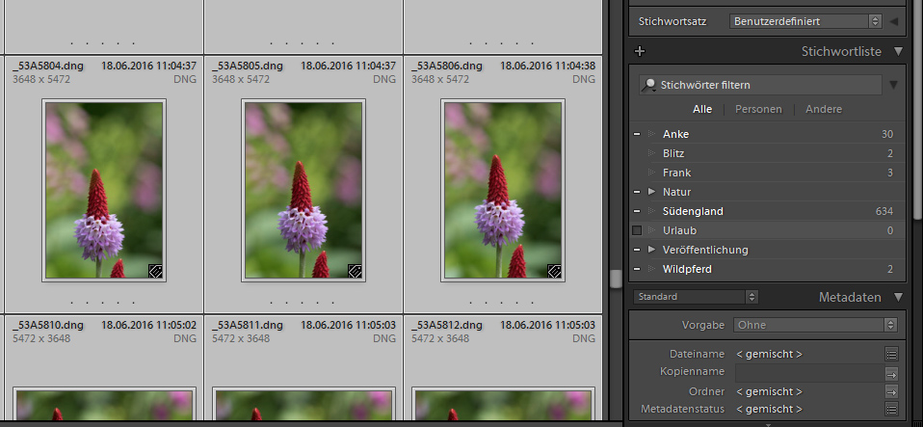The image size is (923, 427).
Task: Select the _53A5812.dng thumbnail
Action: (x=503, y=405)
